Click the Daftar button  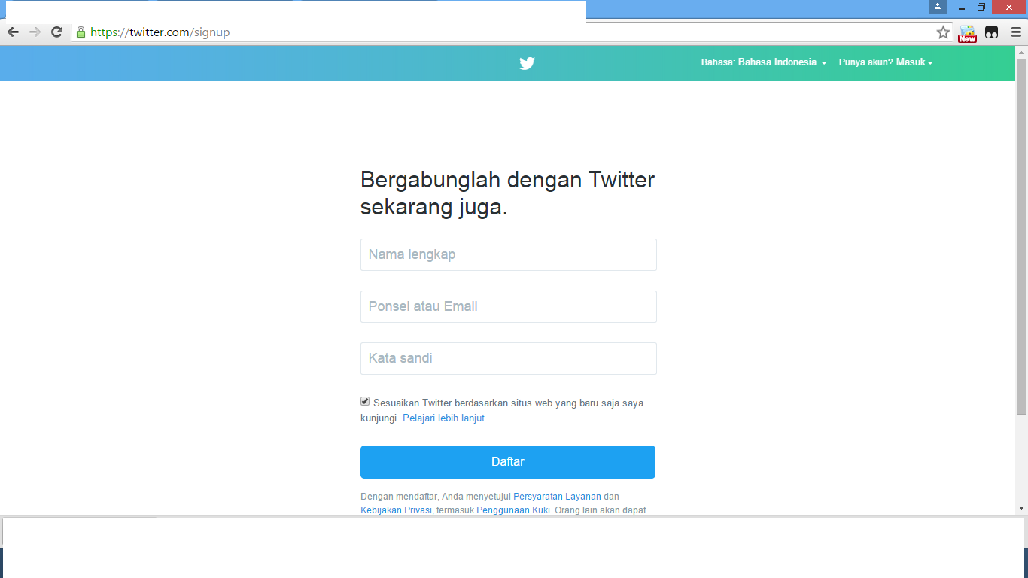click(x=508, y=462)
